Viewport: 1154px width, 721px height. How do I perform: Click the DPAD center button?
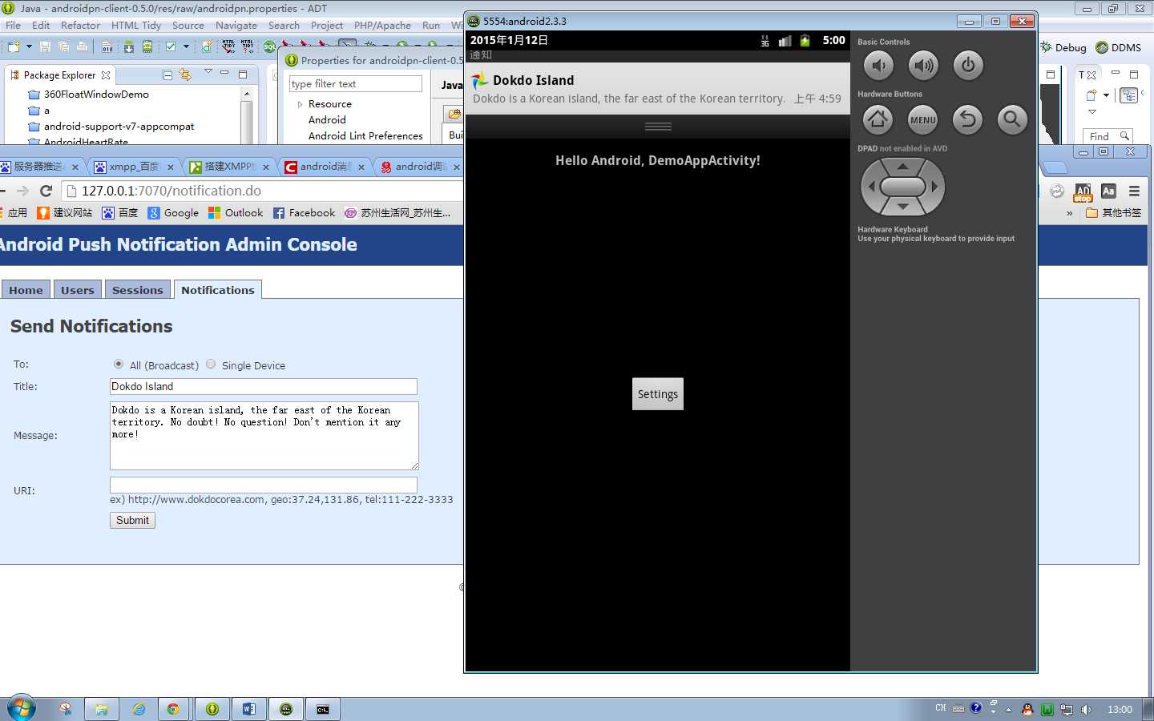click(x=903, y=187)
